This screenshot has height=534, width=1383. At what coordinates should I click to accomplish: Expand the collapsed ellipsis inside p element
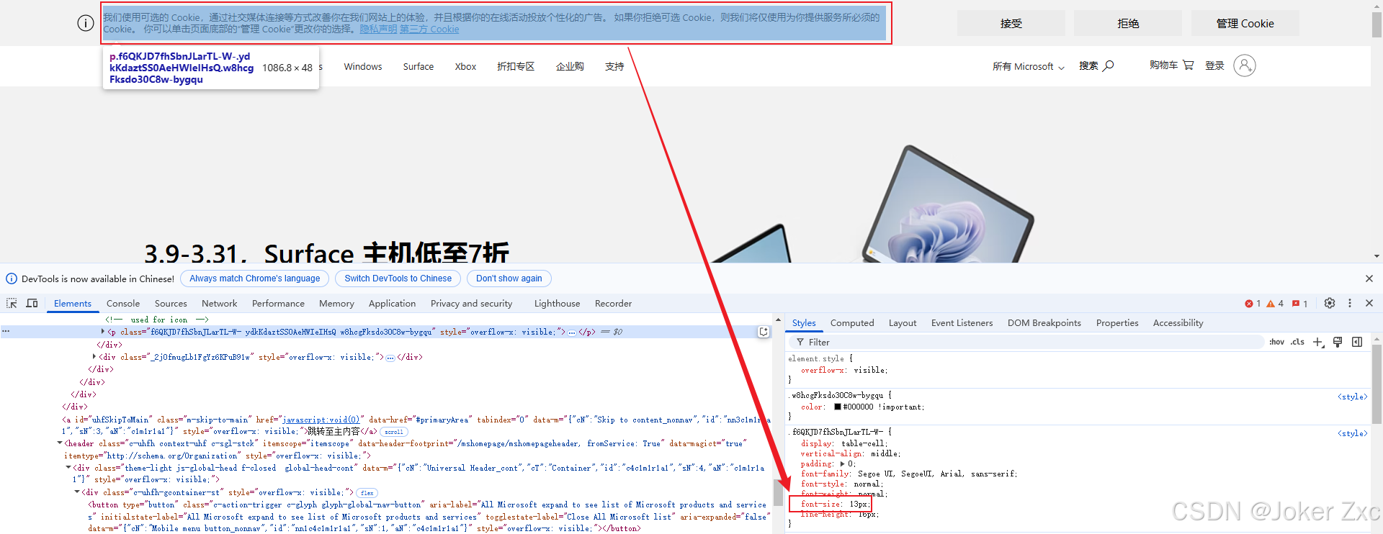572,332
